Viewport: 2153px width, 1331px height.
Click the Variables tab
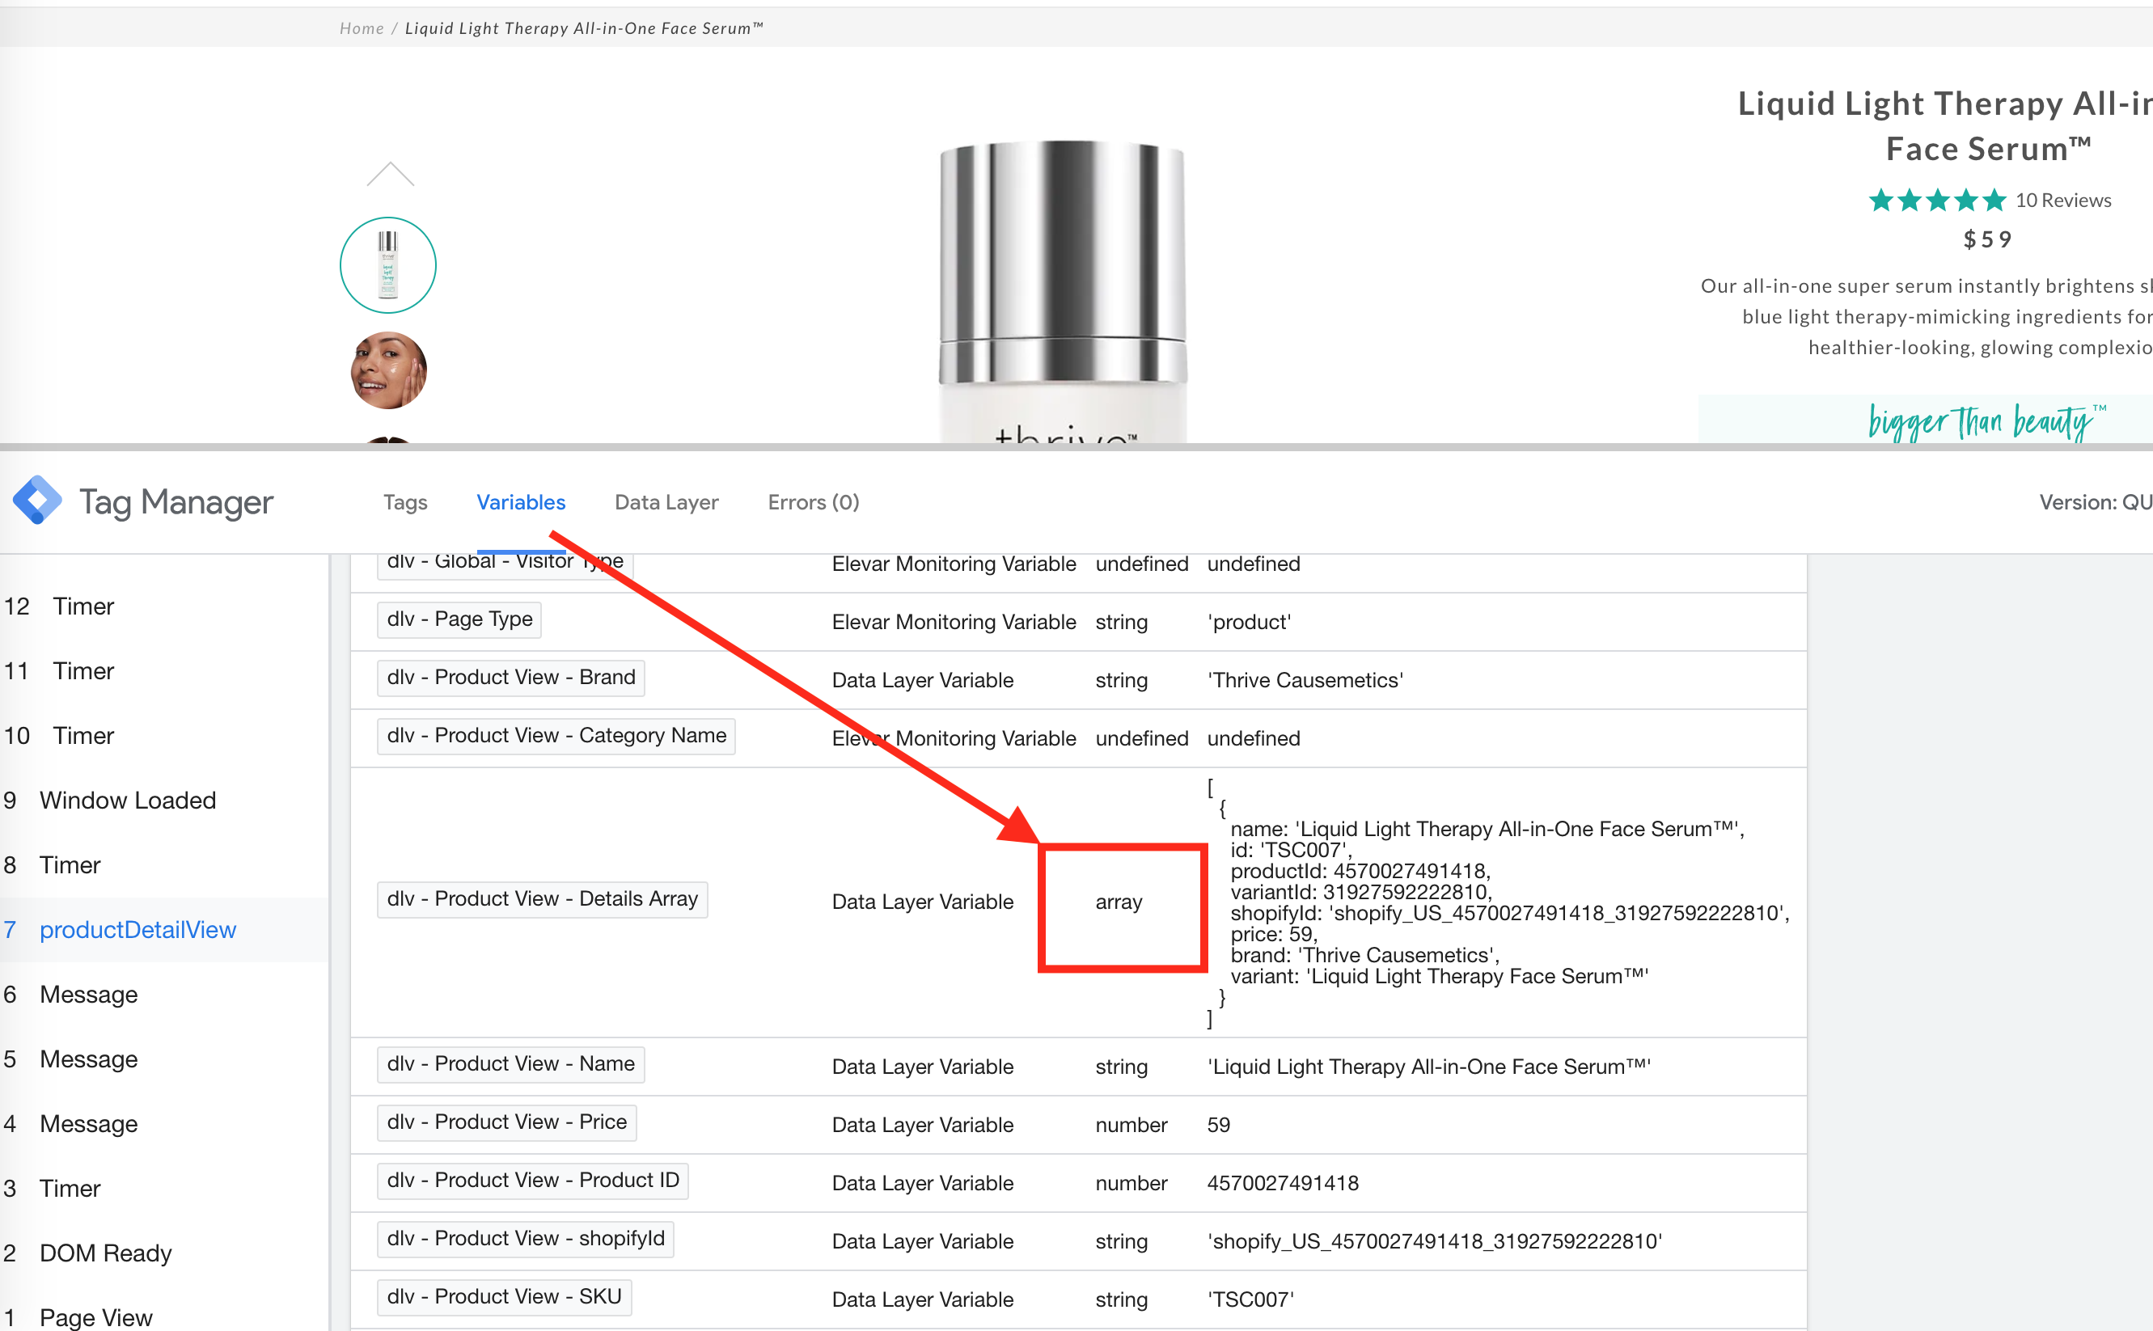coord(521,503)
